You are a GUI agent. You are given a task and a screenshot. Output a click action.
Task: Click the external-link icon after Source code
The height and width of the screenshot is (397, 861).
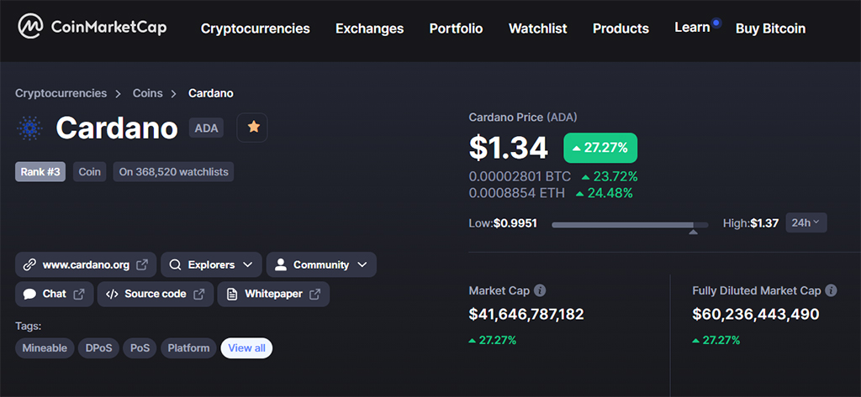coord(199,294)
